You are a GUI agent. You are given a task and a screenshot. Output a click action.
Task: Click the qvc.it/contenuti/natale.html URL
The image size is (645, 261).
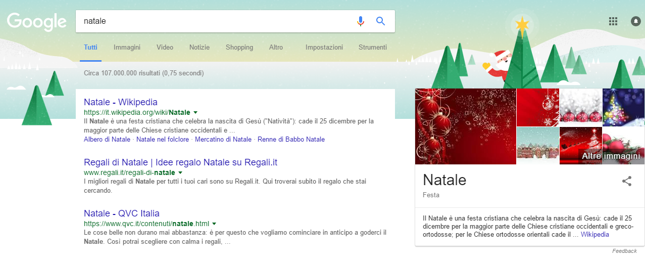[x=146, y=224]
